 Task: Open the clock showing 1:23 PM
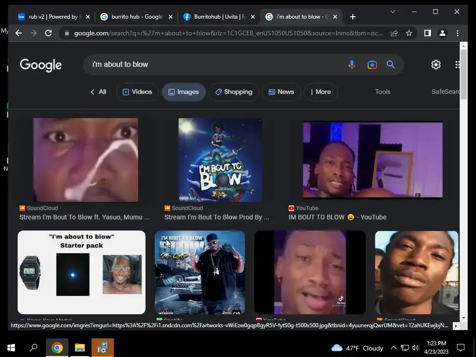pos(436,348)
